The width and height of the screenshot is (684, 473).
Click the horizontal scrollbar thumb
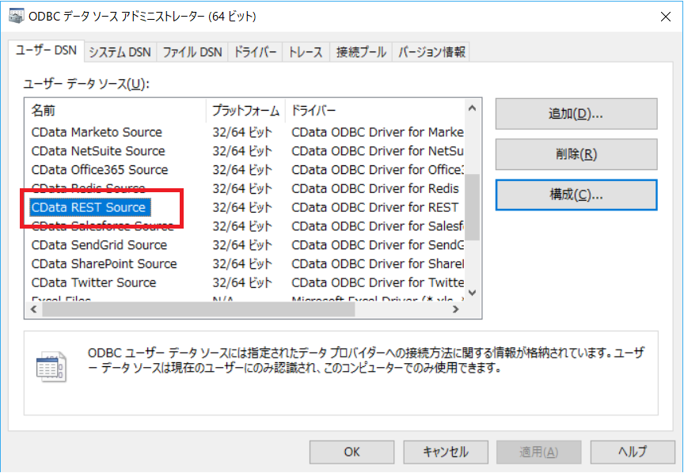coord(199,309)
